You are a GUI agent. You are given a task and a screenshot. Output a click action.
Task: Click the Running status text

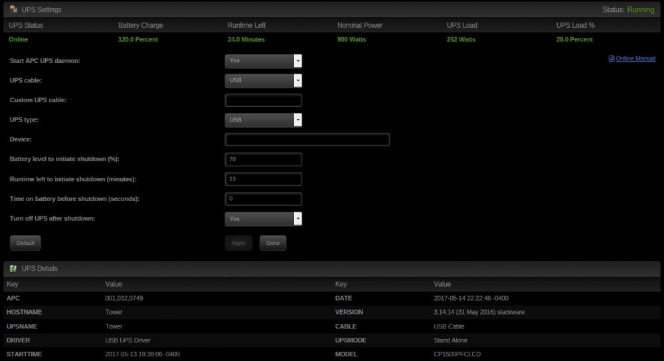pos(640,9)
